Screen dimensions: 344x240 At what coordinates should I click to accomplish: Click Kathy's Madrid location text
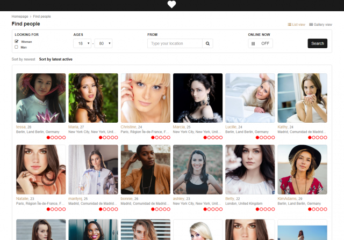tap(302, 132)
